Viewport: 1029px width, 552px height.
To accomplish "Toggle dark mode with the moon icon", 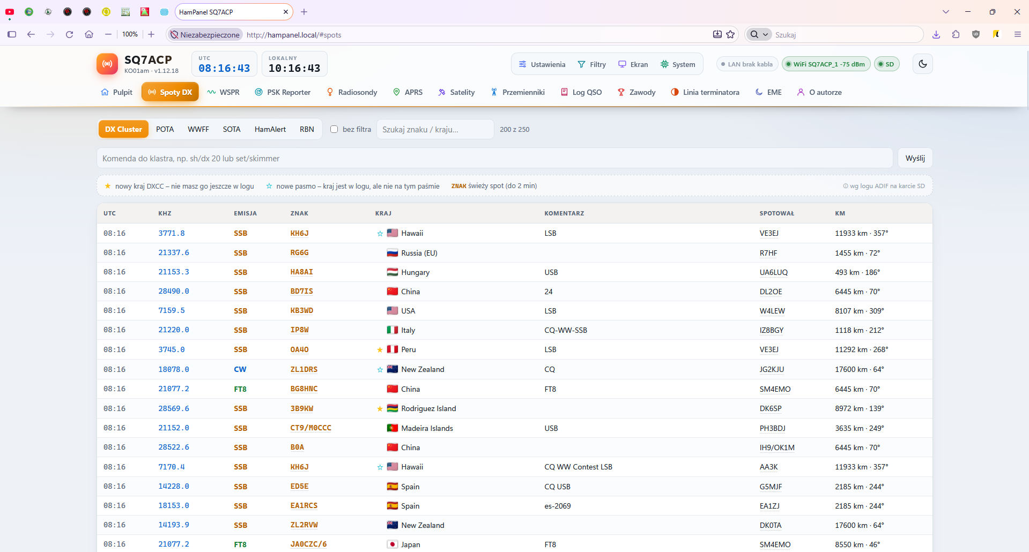I will click(922, 64).
